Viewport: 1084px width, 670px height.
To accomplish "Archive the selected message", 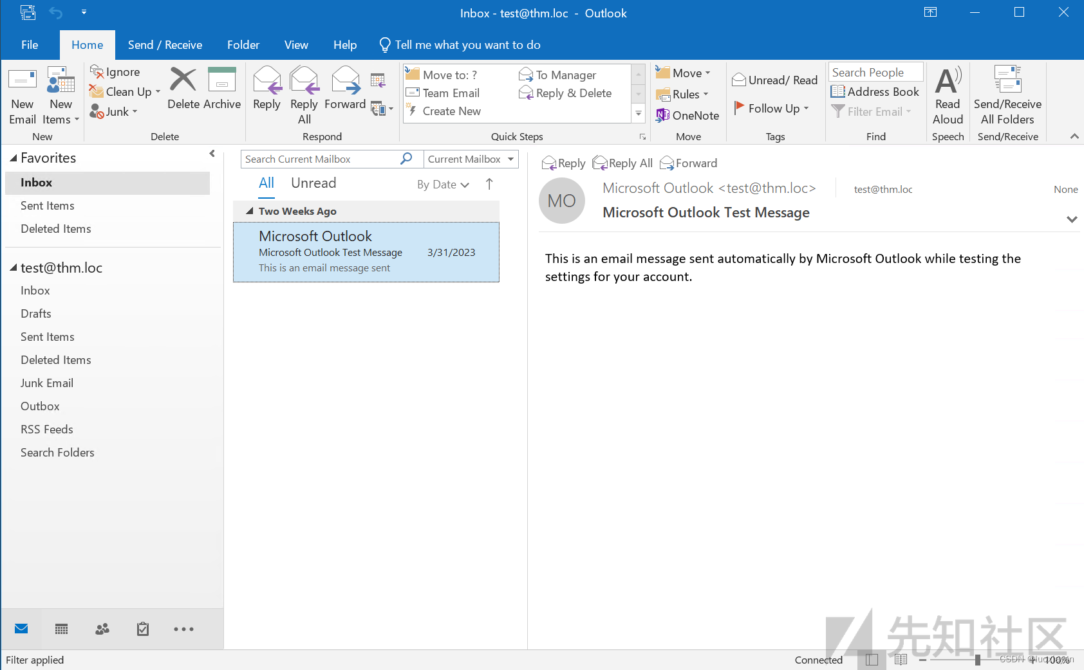I will click(x=222, y=88).
